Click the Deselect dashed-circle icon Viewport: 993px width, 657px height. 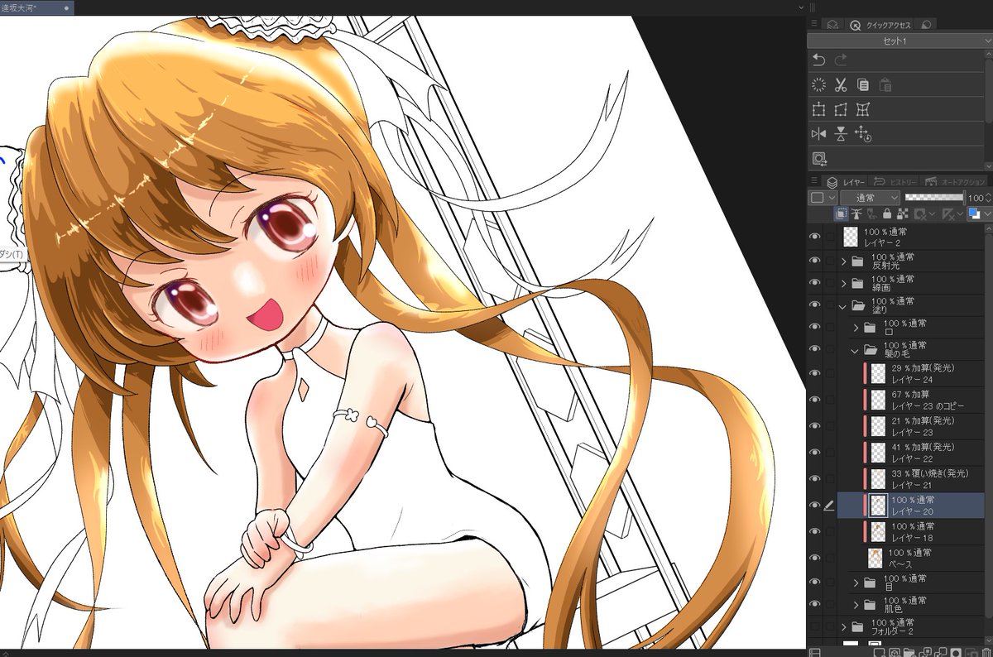818,84
